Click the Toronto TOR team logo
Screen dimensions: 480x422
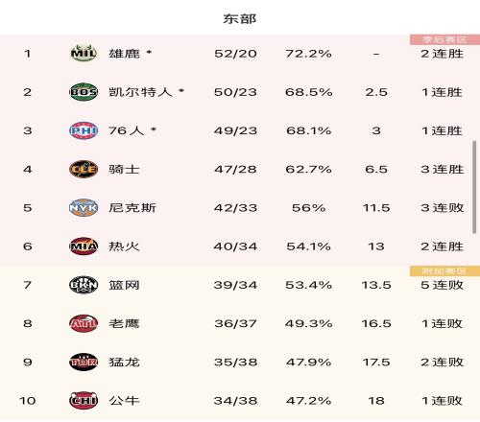(x=84, y=362)
